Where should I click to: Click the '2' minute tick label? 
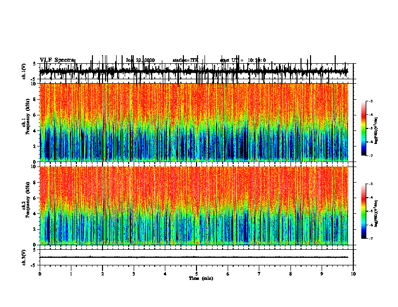(x=103, y=274)
